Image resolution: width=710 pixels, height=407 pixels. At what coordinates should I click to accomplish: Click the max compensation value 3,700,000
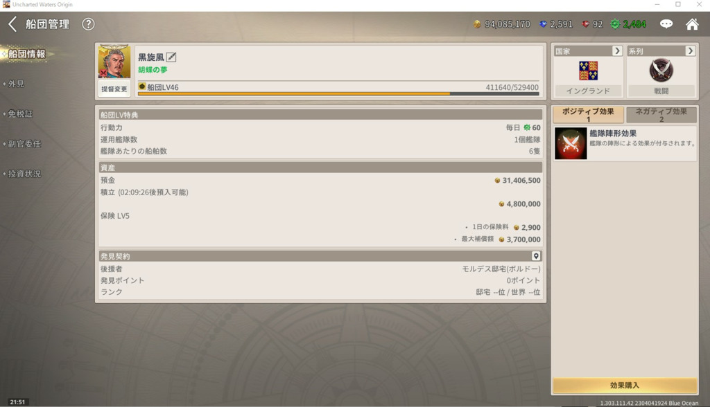523,239
